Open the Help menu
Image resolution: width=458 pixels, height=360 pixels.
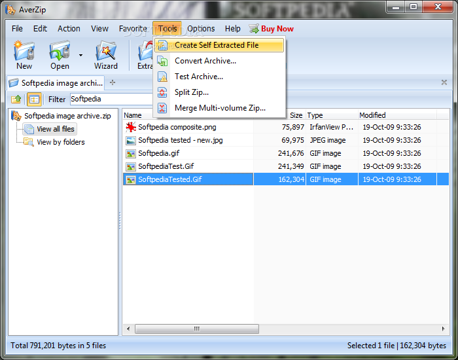click(x=233, y=29)
